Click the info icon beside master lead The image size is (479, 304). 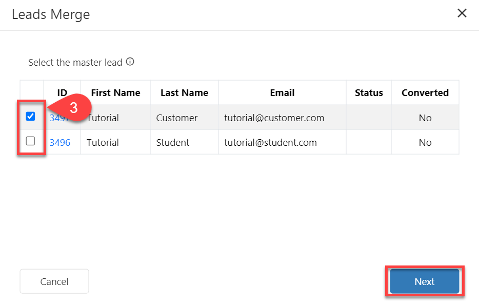(130, 62)
